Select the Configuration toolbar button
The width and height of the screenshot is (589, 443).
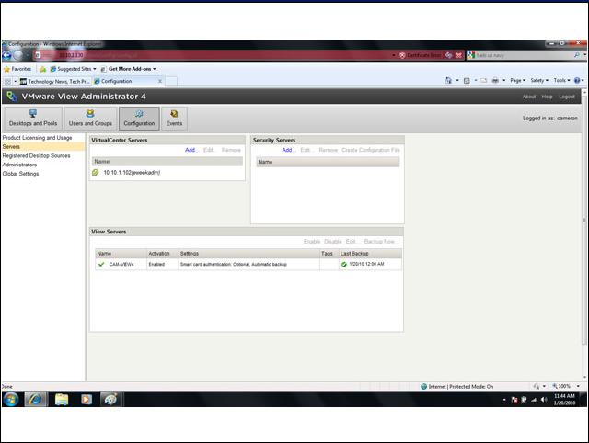139,118
